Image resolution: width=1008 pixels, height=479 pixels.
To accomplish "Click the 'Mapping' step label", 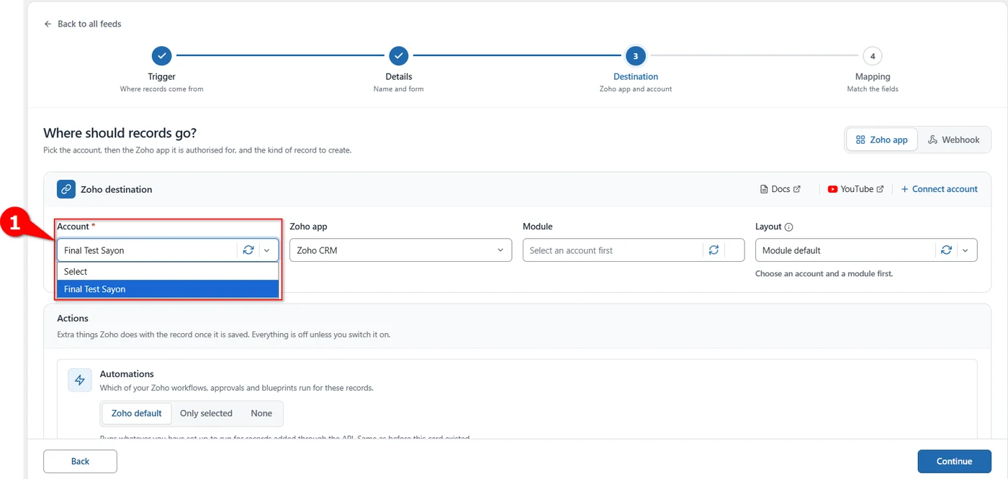I will (x=873, y=77).
